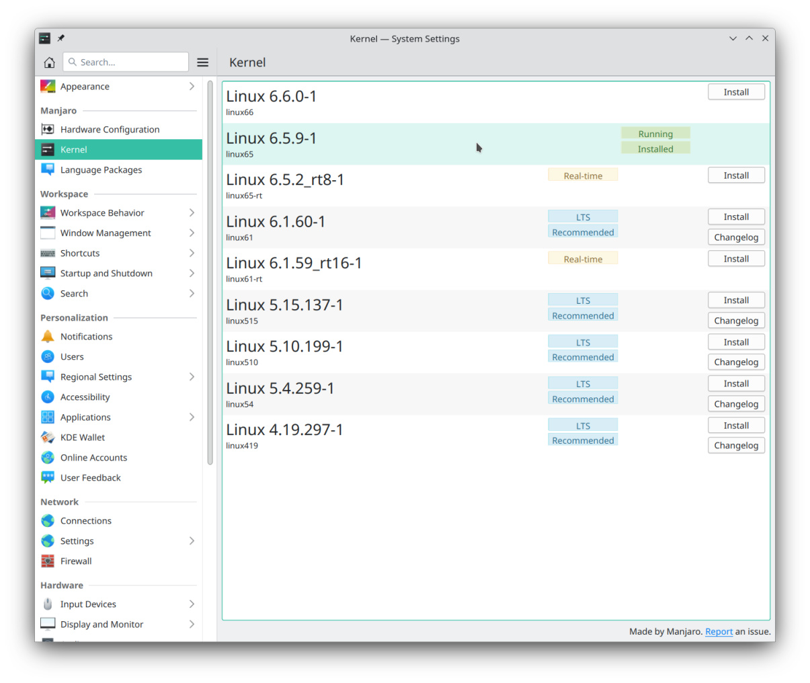The height and width of the screenshot is (683, 810).
Task: Expand the Applications chevron
Action: pos(192,417)
